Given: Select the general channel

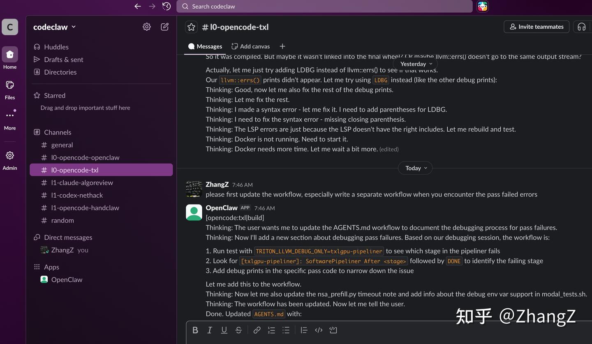Looking at the screenshot, I should (x=101, y=145).
